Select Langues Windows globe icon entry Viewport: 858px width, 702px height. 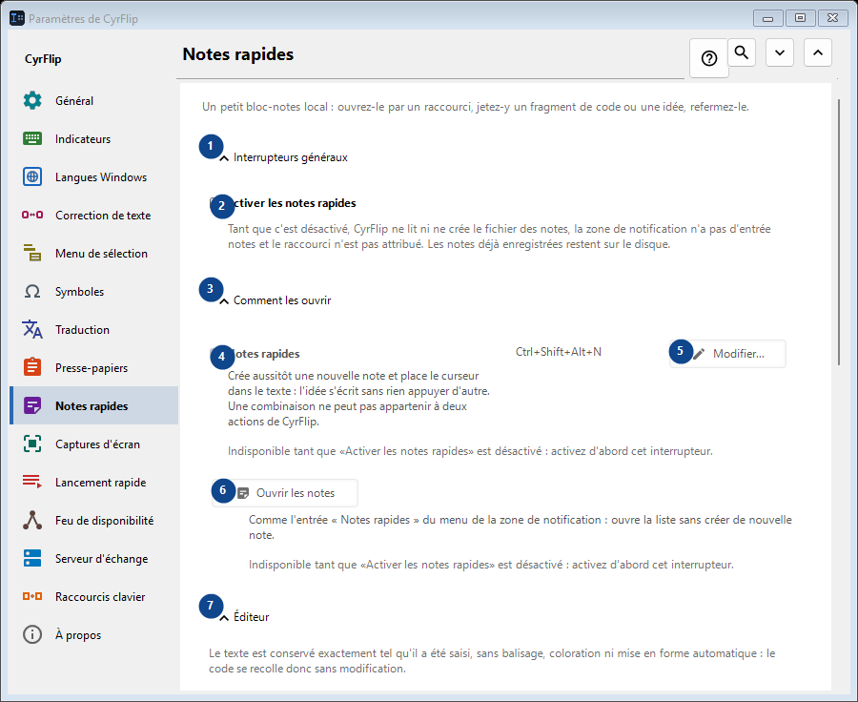(94, 177)
